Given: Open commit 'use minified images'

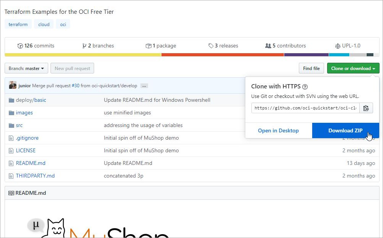Looking at the screenshot, I should coord(127,112).
